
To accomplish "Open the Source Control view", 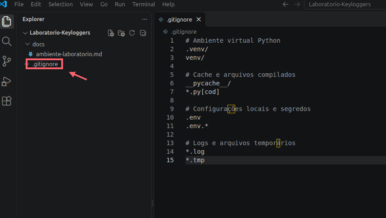I will (x=7, y=61).
